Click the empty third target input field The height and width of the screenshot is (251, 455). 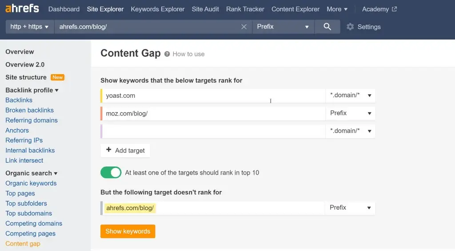click(213, 131)
